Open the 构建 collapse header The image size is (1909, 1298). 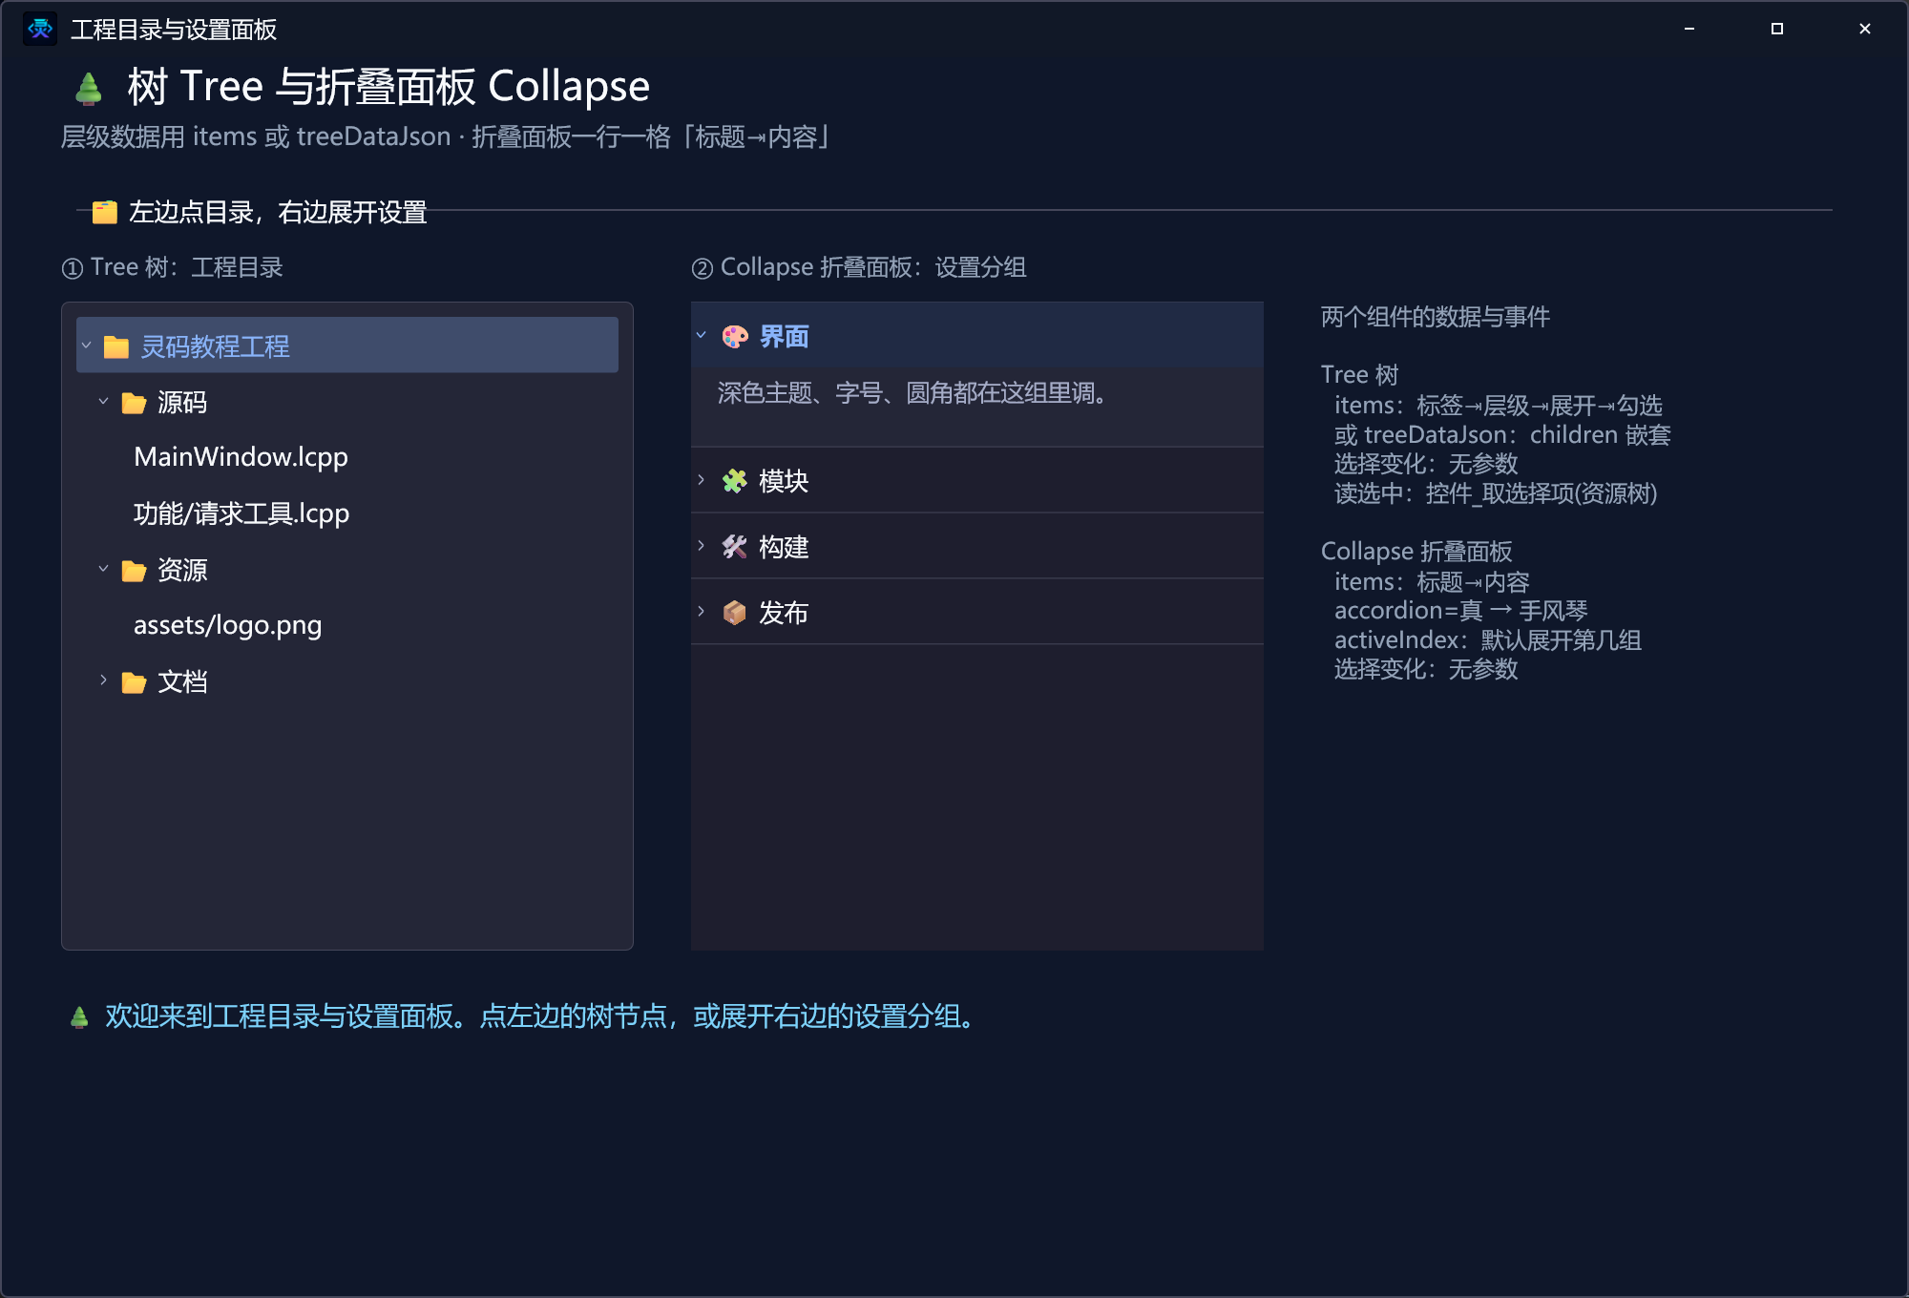977,547
